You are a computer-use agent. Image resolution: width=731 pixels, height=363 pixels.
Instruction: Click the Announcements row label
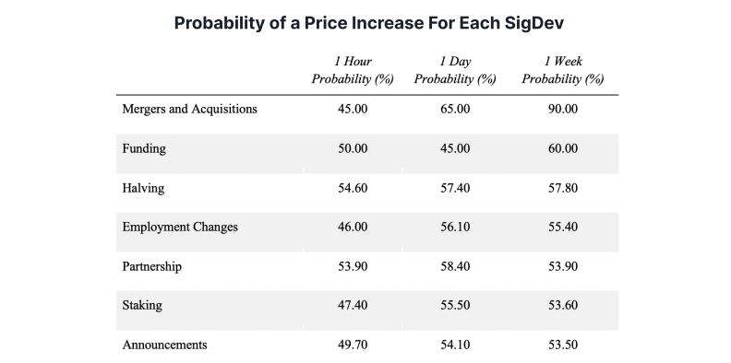pyautogui.click(x=164, y=345)
